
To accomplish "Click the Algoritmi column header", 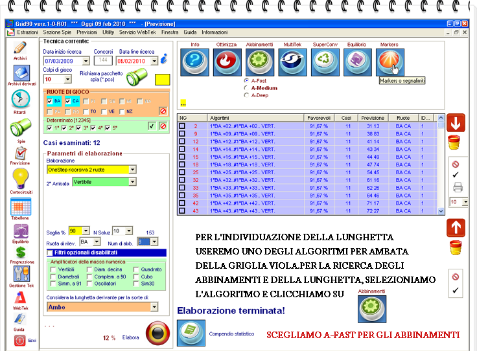I will [x=255, y=118].
